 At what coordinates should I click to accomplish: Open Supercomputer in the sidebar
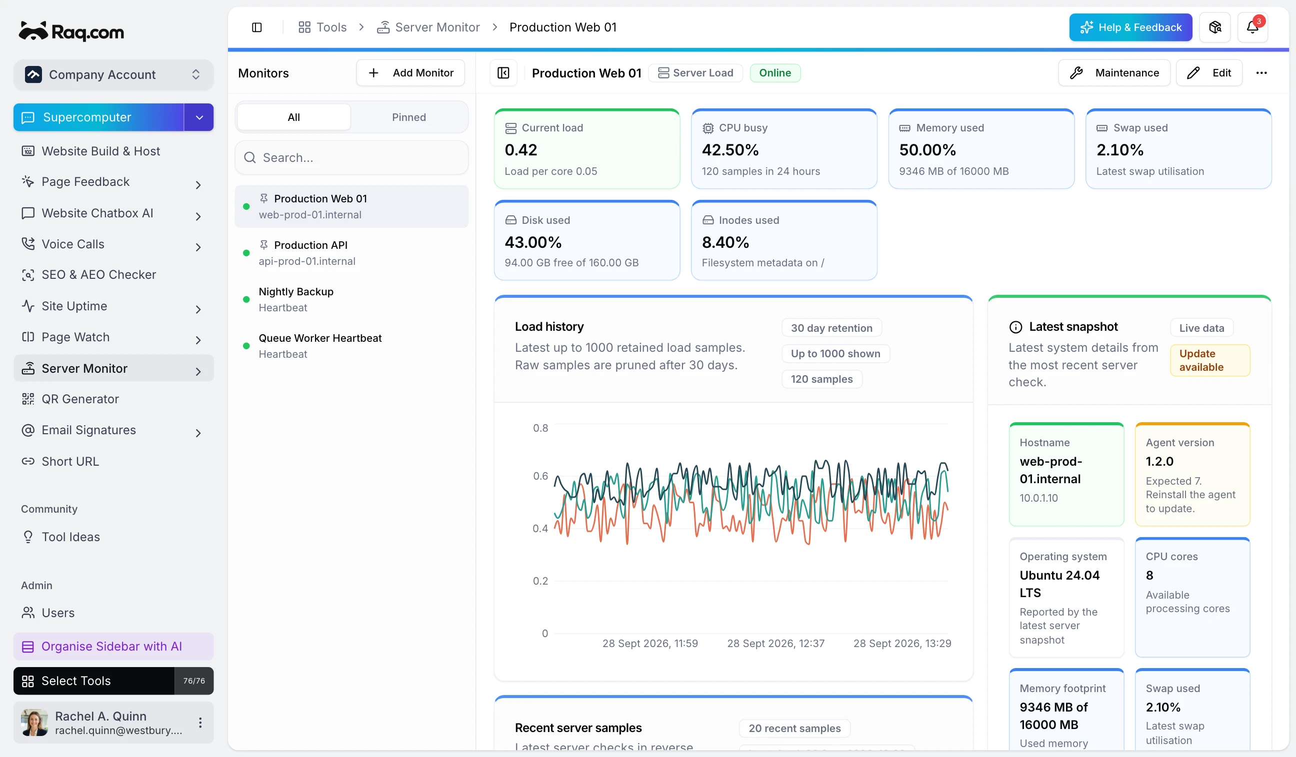pos(98,118)
